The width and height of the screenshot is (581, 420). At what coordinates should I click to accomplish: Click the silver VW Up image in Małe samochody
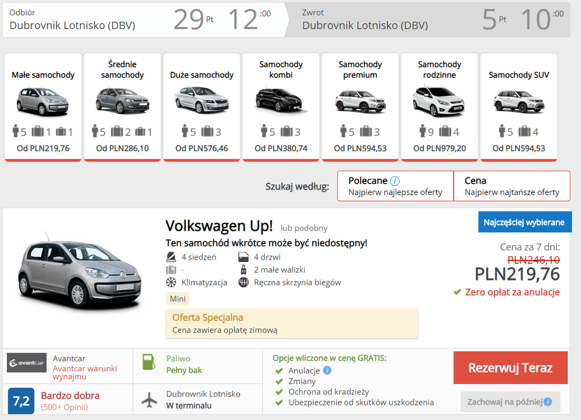(x=42, y=100)
